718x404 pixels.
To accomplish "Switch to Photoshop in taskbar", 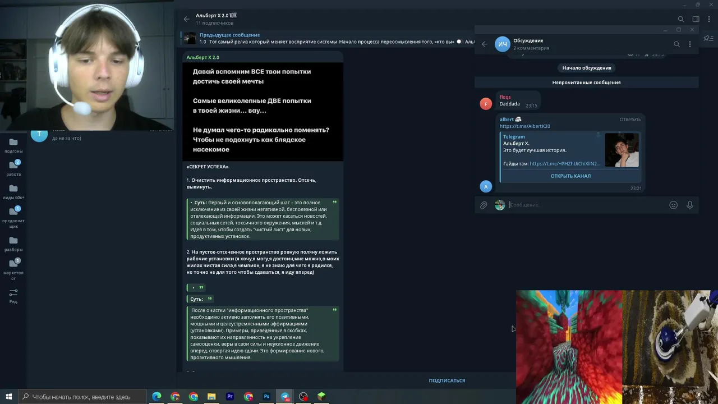I will [266, 397].
